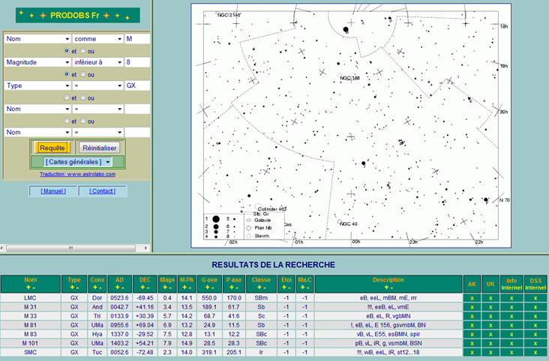
Task: Click NGC 188 on the star chart
Action: [x=349, y=78]
